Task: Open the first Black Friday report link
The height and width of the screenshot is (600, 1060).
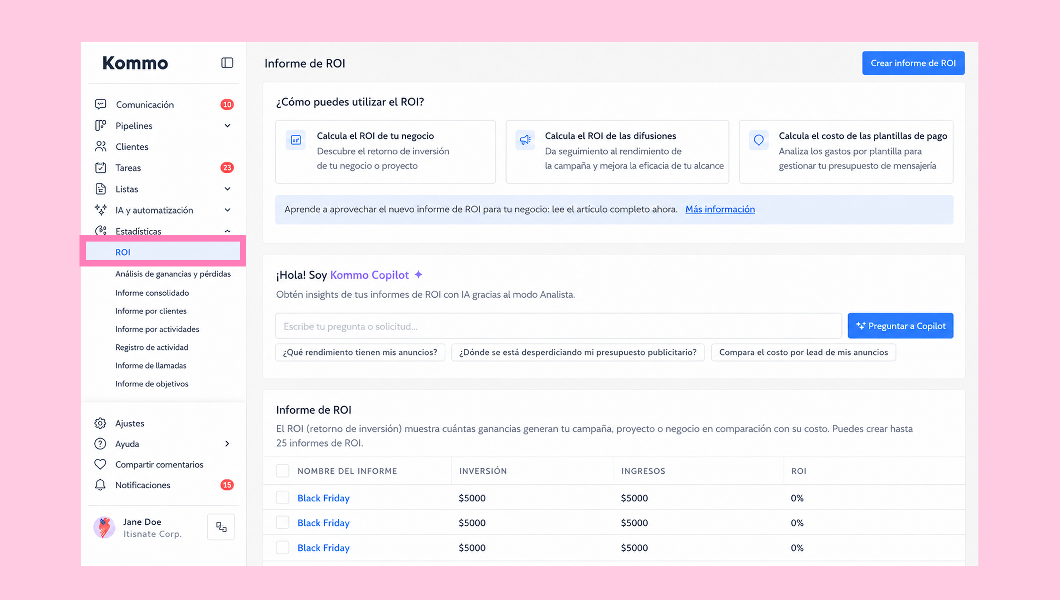Action: tap(323, 498)
